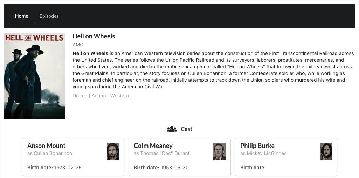Click the AMC network label
This screenshot has width=359, height=178.
78,45
